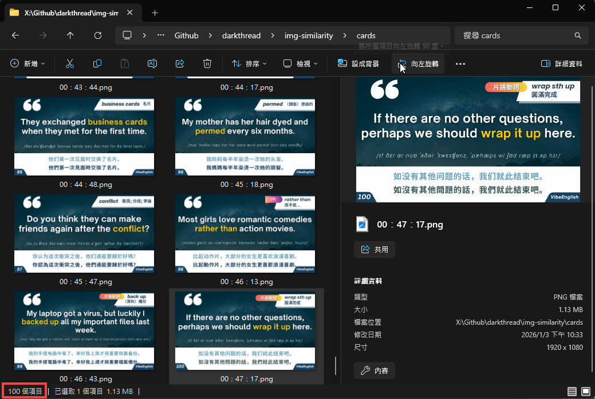Click the 內容 properties button
Screen dimensions: 595x399
pos(375,371)
